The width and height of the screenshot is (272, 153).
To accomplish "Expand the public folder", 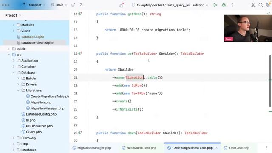I will point(9,48).
